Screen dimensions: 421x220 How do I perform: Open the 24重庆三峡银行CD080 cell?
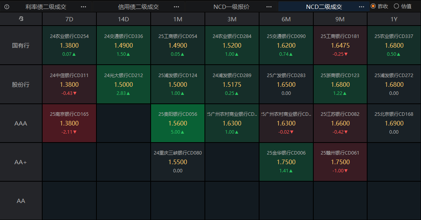coord(178,162)
